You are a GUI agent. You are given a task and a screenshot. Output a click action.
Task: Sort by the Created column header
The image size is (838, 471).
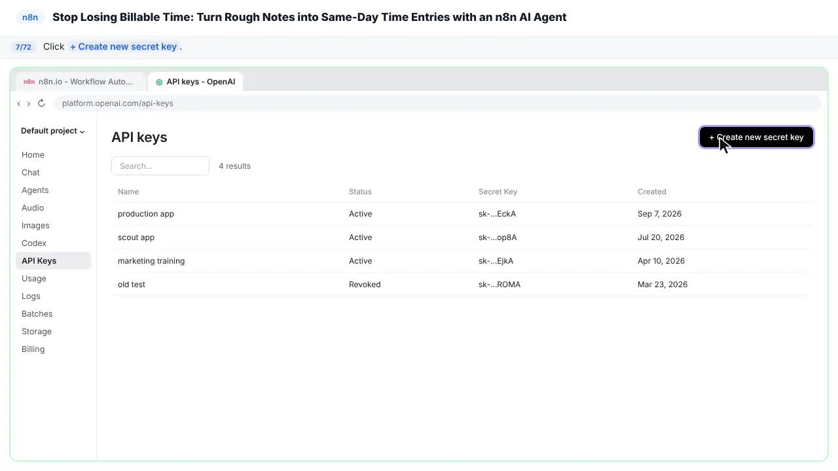click(651, 192)
